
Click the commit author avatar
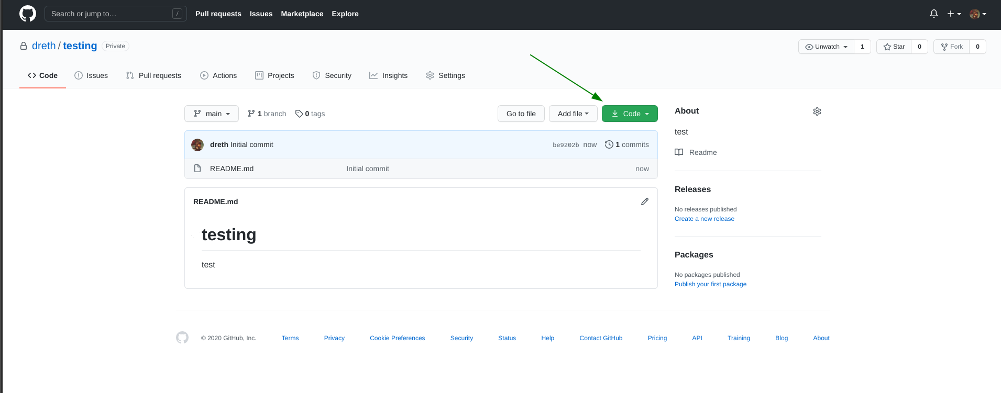pos(197,145)
